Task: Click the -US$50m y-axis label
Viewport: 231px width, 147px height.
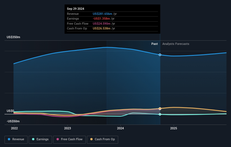Action: (x=13, y=121)
